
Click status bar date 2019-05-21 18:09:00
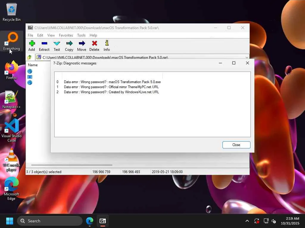(167, 172)
